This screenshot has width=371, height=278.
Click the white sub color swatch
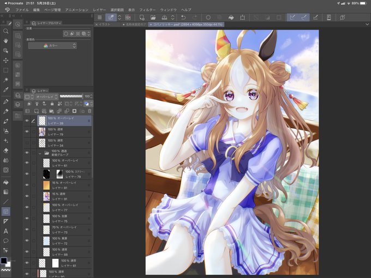pos(8,264)
